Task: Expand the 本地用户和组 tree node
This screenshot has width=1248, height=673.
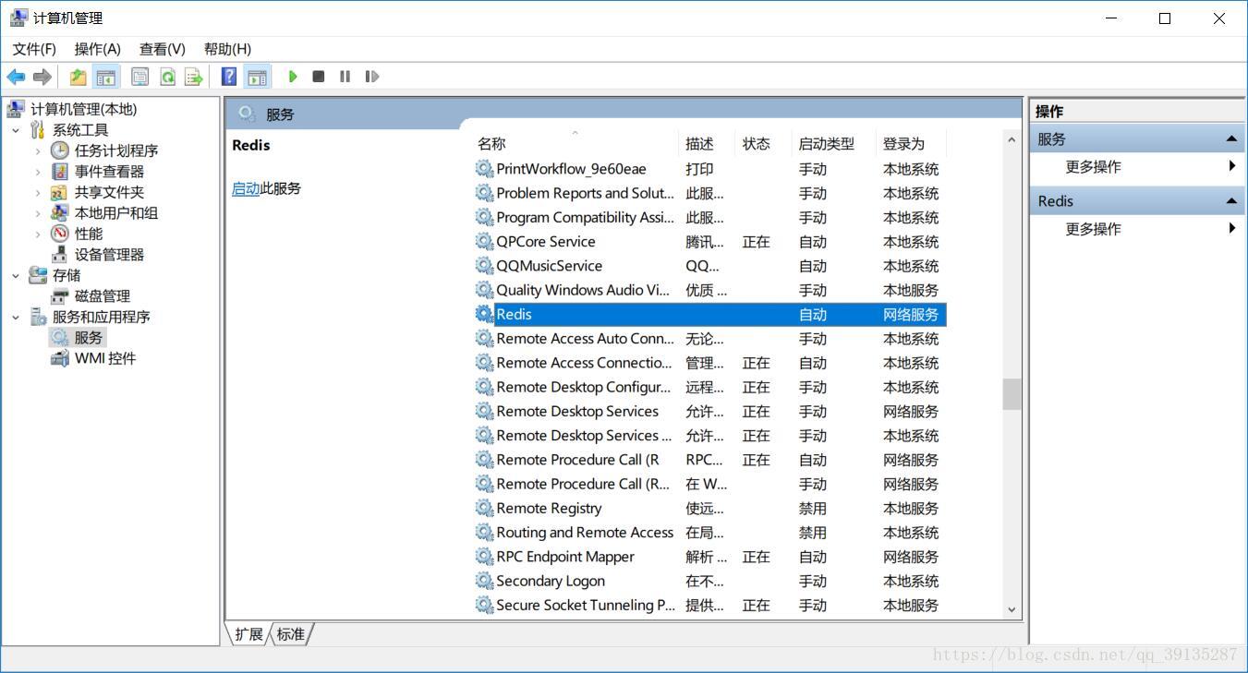Action: (38, 213)
